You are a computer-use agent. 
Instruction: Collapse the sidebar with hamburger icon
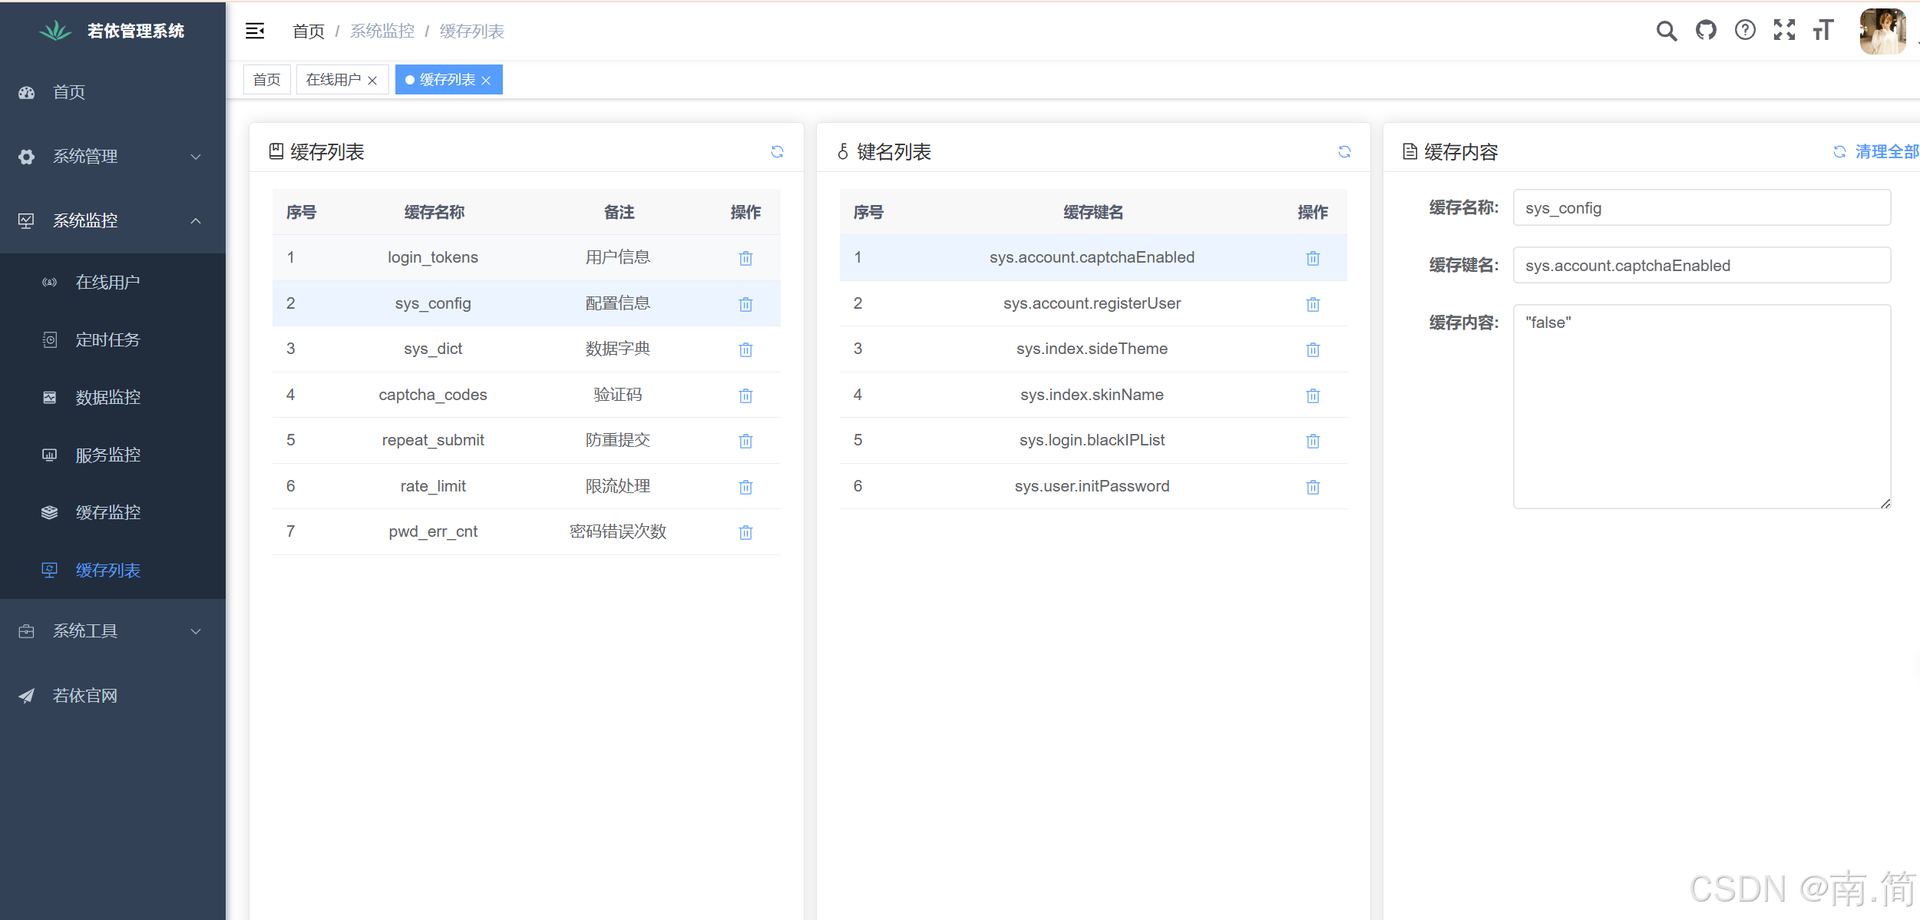[255, 31]
